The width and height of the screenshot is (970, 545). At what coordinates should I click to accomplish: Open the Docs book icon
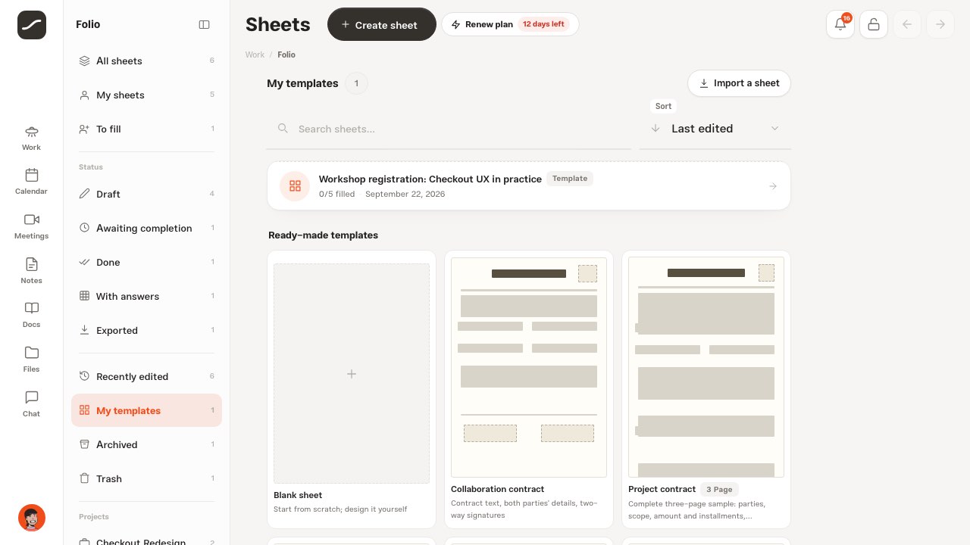point(31,315)
